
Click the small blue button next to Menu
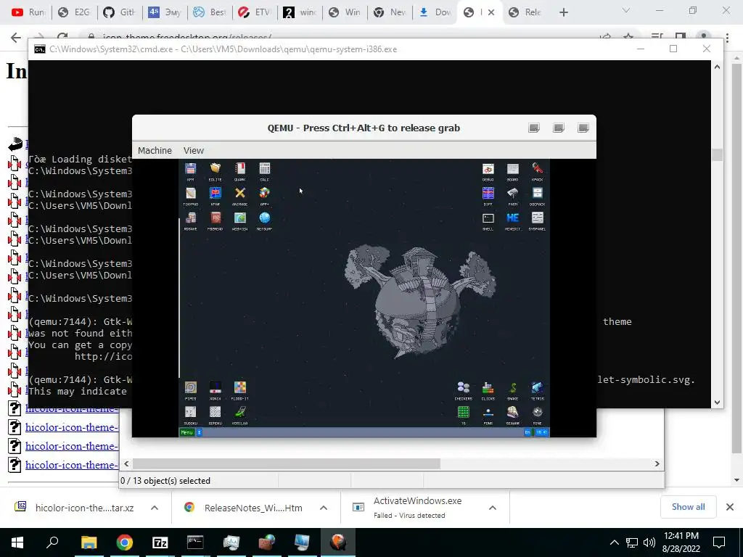click(x=200, y=432)
